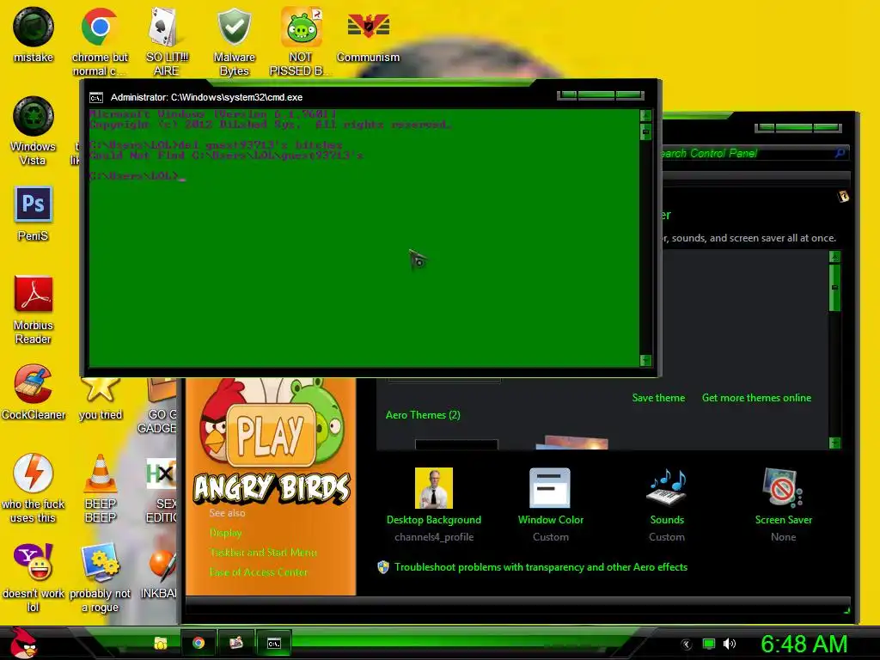Screen dimensions: 880x660
Task: Click themes list scroll-up arrow
Action: coord(834,256)
